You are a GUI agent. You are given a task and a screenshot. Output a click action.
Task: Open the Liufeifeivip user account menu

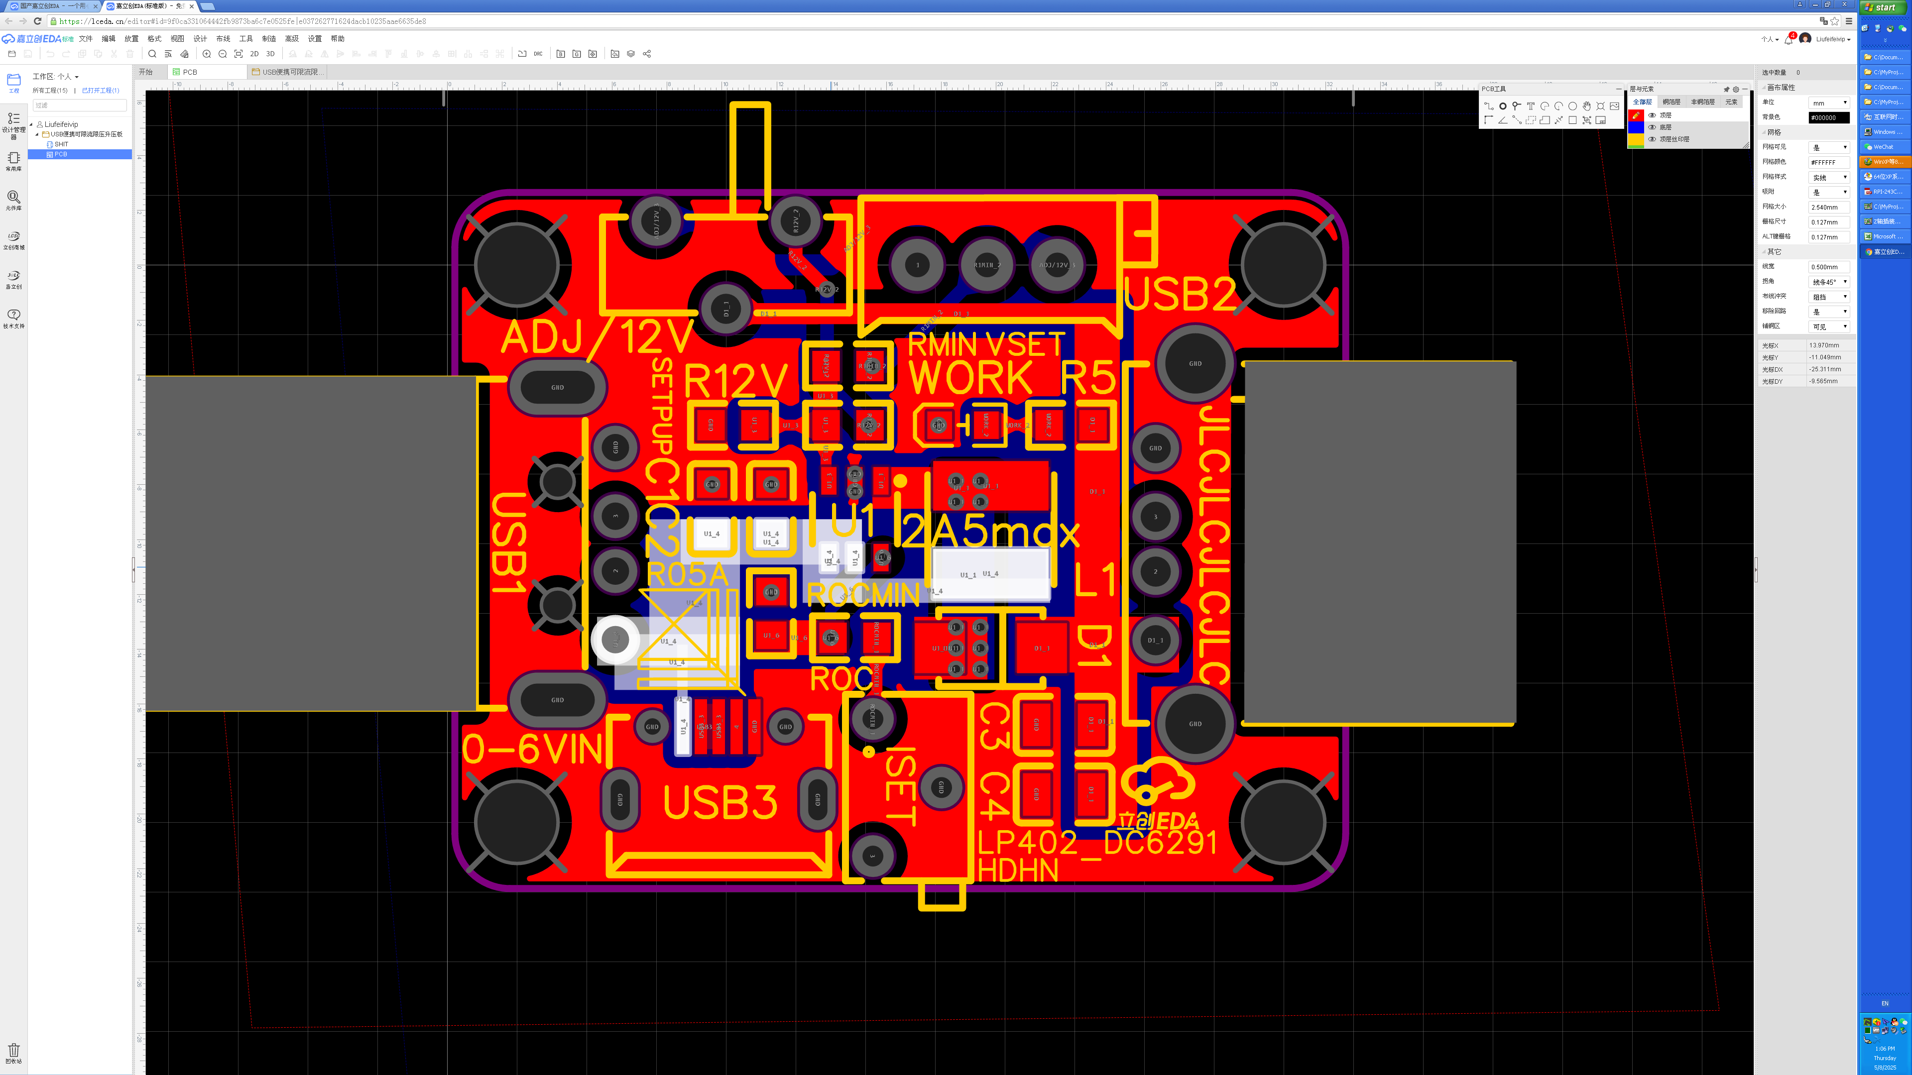pyautogui.click(x=1832, y=39)
